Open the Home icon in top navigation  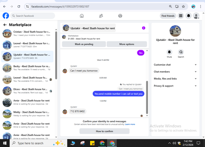point(82,16)
